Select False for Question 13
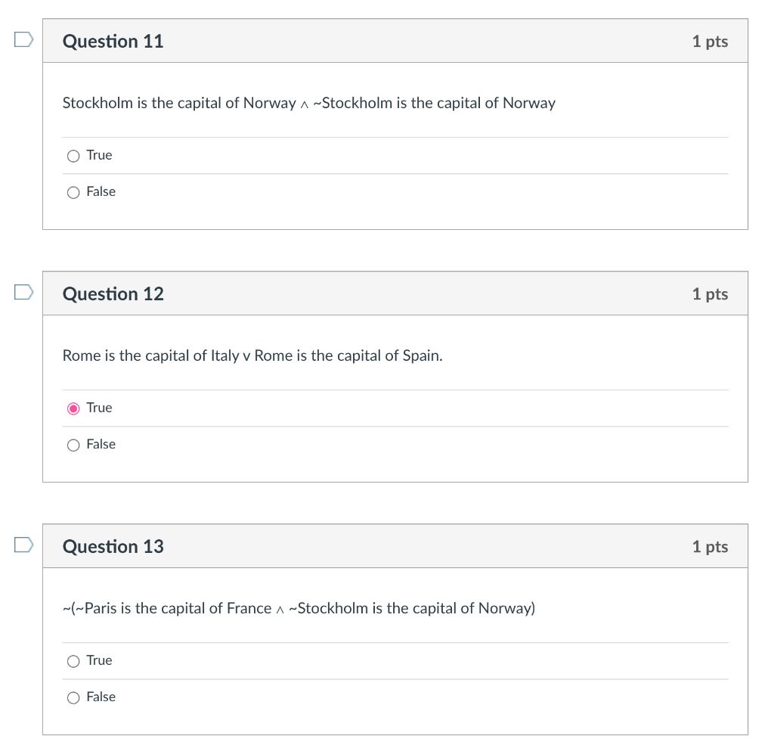This screenshot has width=774, height=745. [x=73, y=697]
